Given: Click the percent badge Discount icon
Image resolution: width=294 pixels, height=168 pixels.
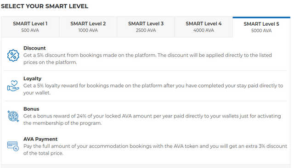Looking at the screenshot, I should point(13,56).
